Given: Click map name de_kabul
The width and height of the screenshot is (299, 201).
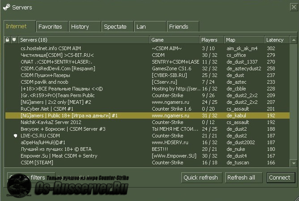Looking at the screenshot, I should (x=236, y=115).
